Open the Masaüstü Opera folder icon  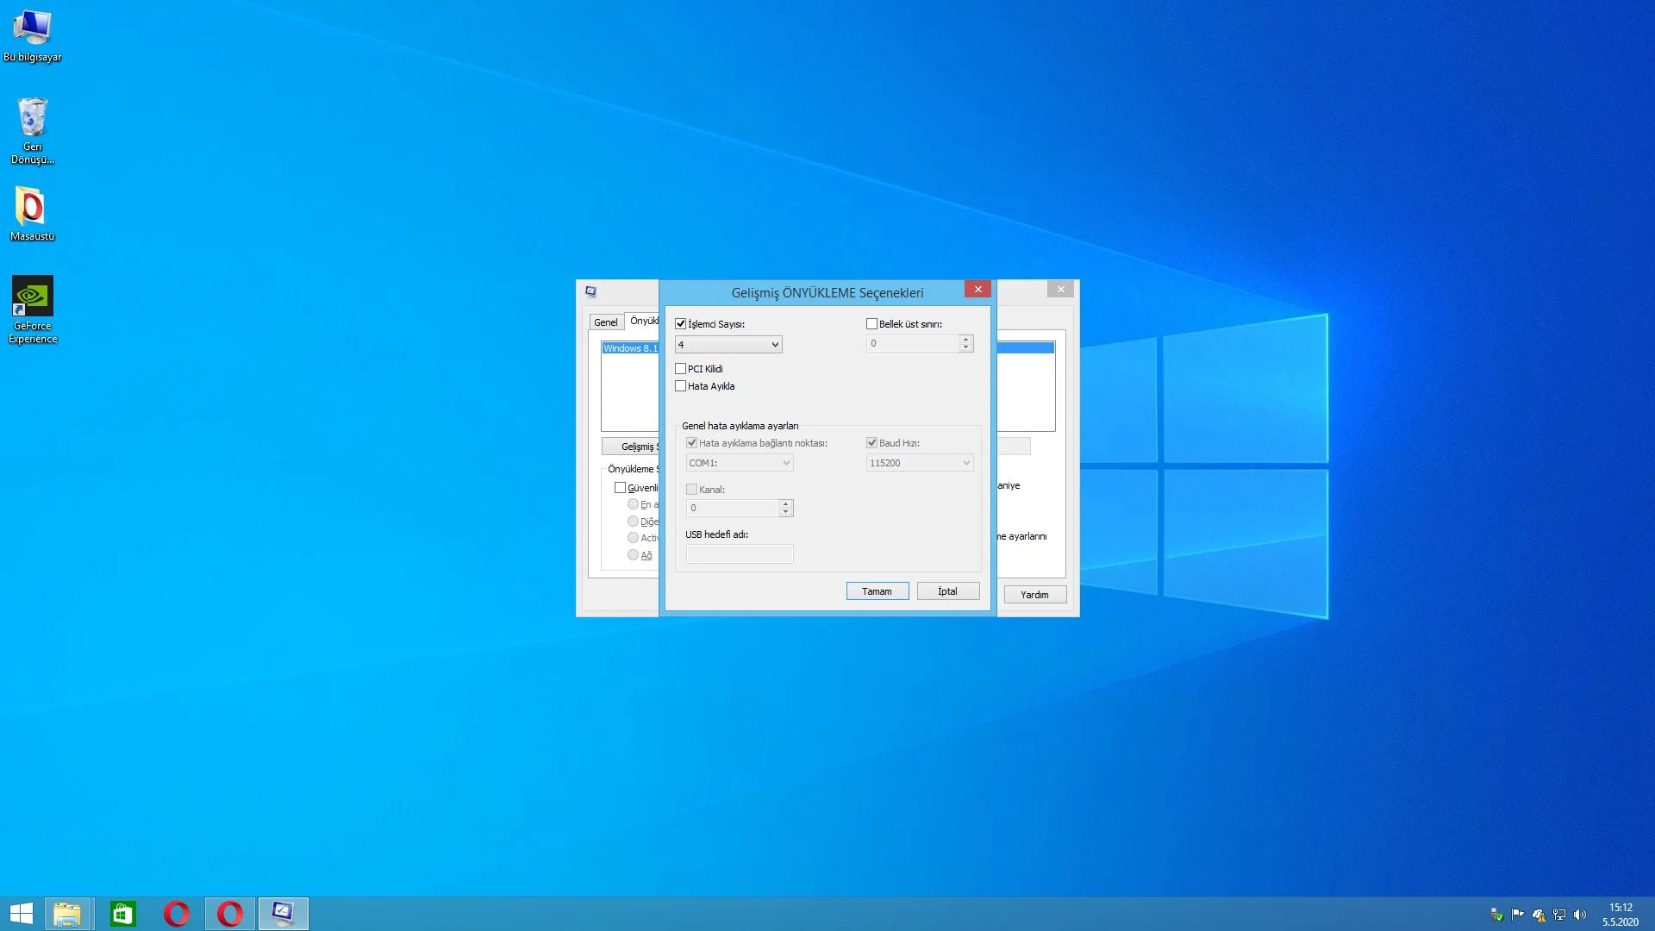pos(33,208)
